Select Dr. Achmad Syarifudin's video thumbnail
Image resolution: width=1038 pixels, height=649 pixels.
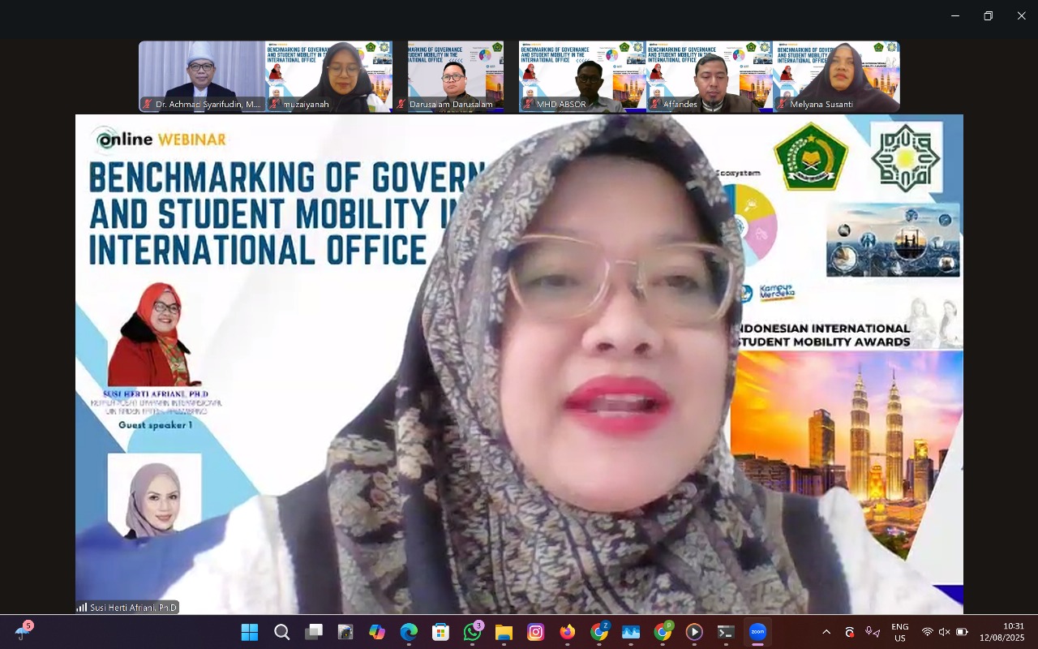click(x=202, y=76)
